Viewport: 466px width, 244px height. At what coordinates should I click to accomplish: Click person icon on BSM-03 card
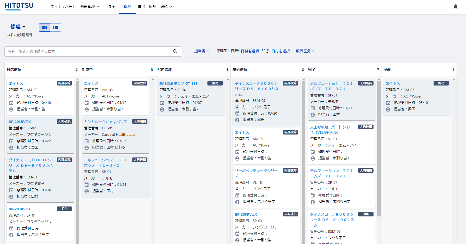pos(237,120)
